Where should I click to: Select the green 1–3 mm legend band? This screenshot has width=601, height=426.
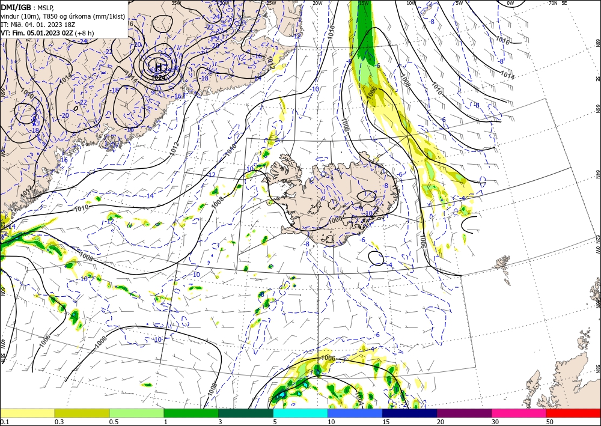[191, 413]
